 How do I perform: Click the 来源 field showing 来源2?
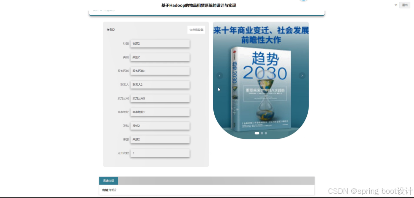[160, 139]
